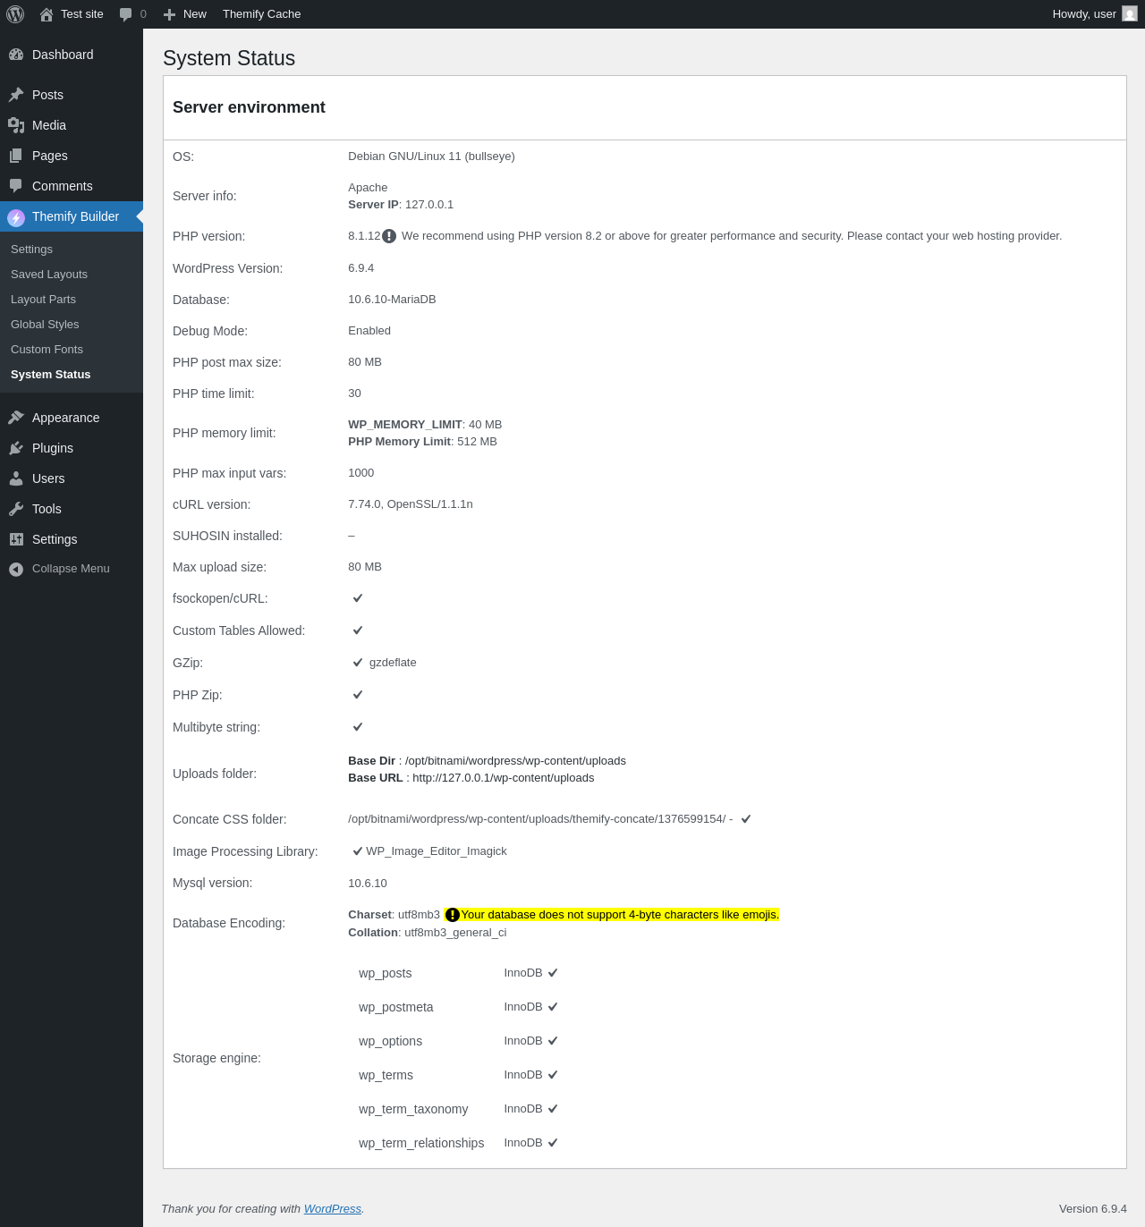Click the Plugins plug icon
The image size is (1145, 1227).
coord(16,448)
